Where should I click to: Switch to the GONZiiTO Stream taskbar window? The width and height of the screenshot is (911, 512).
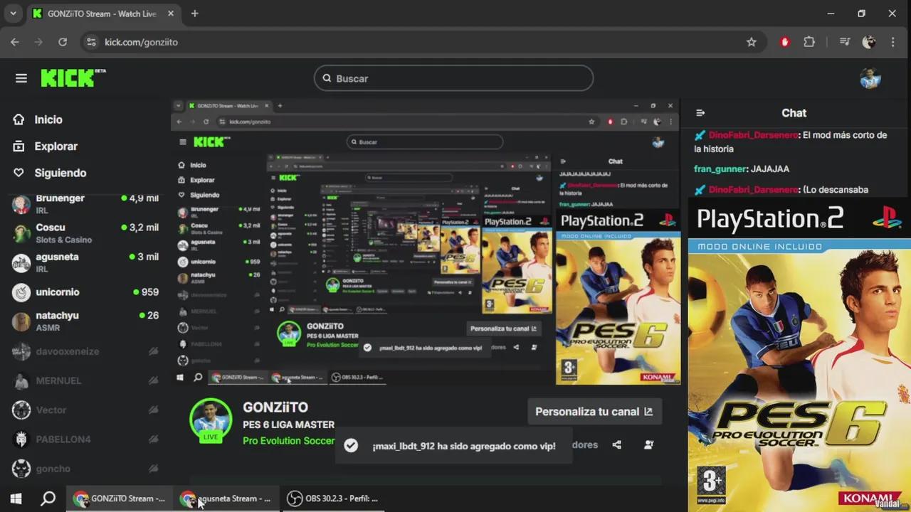point(119,498)
